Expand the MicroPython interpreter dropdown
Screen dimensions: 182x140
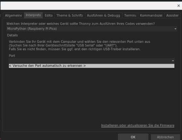click(x=175, y=29)
